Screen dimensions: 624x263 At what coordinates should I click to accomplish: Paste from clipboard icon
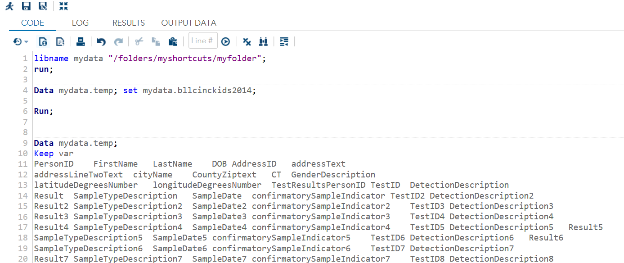pyautogui.click(x=172, y=41)
